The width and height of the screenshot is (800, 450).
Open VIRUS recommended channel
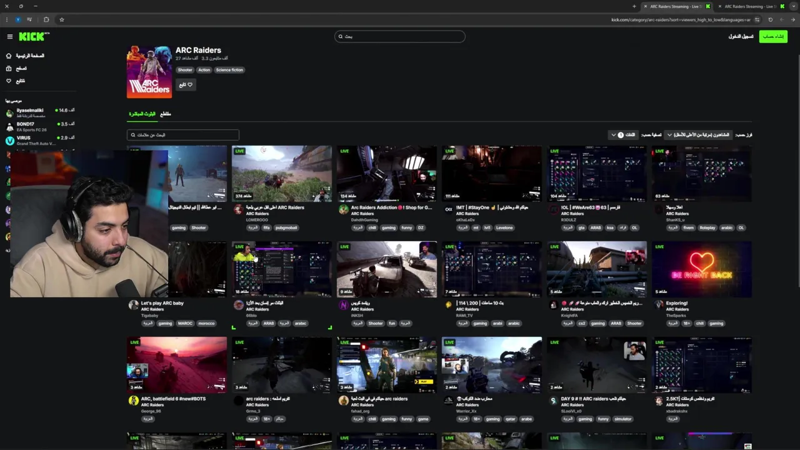tap(40, 140)
